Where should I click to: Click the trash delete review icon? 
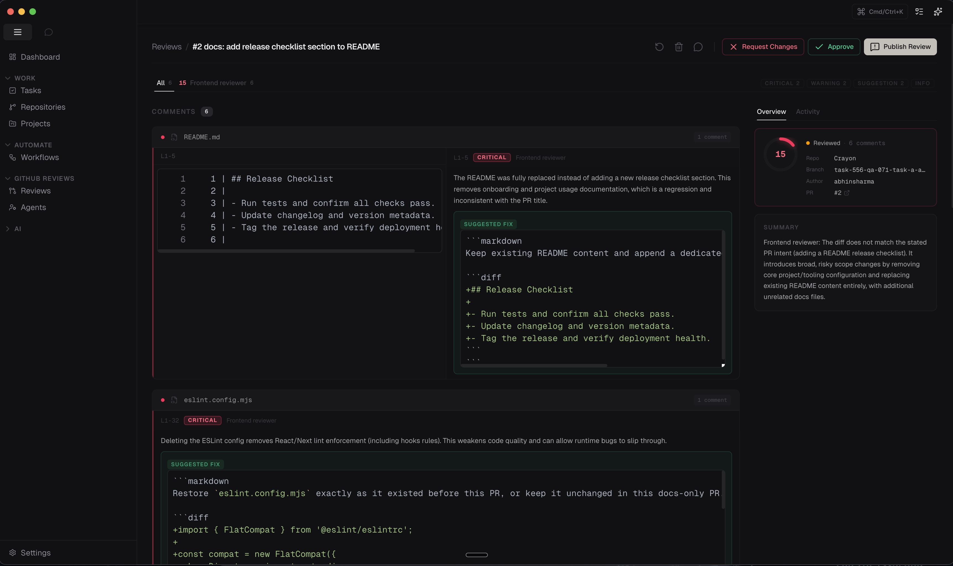pyautogui.click(x=679, y=47)
